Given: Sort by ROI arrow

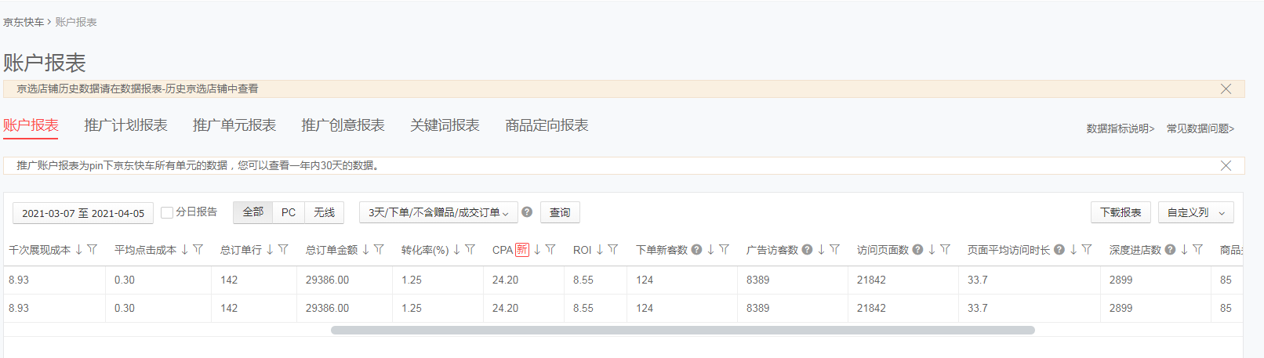Looking at the screenshot, I should (x=599, y=250).
